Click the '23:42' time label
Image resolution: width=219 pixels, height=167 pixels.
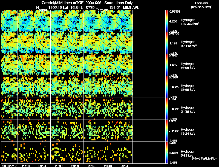(x=92, y=166)
